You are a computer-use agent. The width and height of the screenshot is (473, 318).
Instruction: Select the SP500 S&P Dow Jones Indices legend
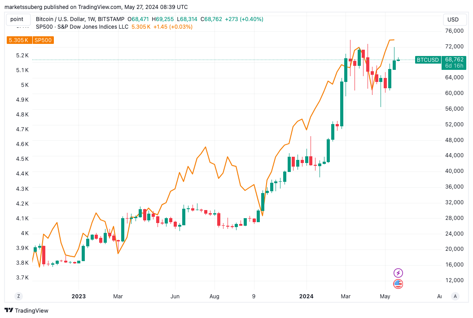[82, 27]
